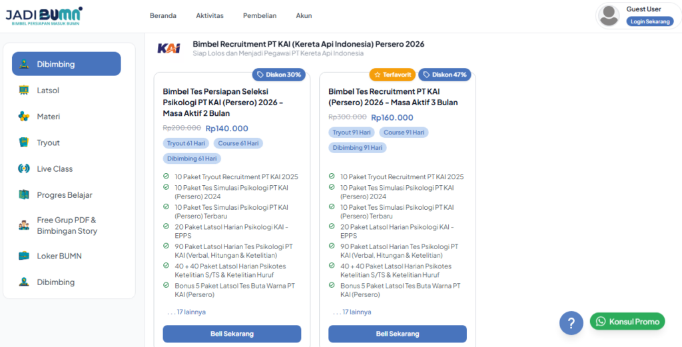Click the Jadi BUMN logo

tap(44, 16)
